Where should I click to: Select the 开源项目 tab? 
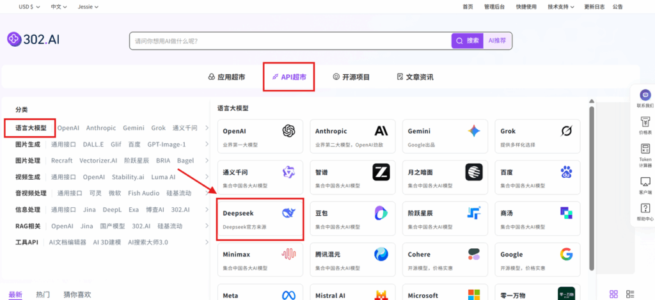[x=351, y=77]
